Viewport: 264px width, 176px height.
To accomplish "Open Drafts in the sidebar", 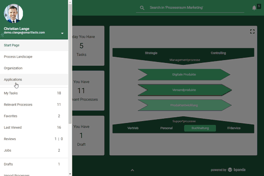I will coord(34,164).
